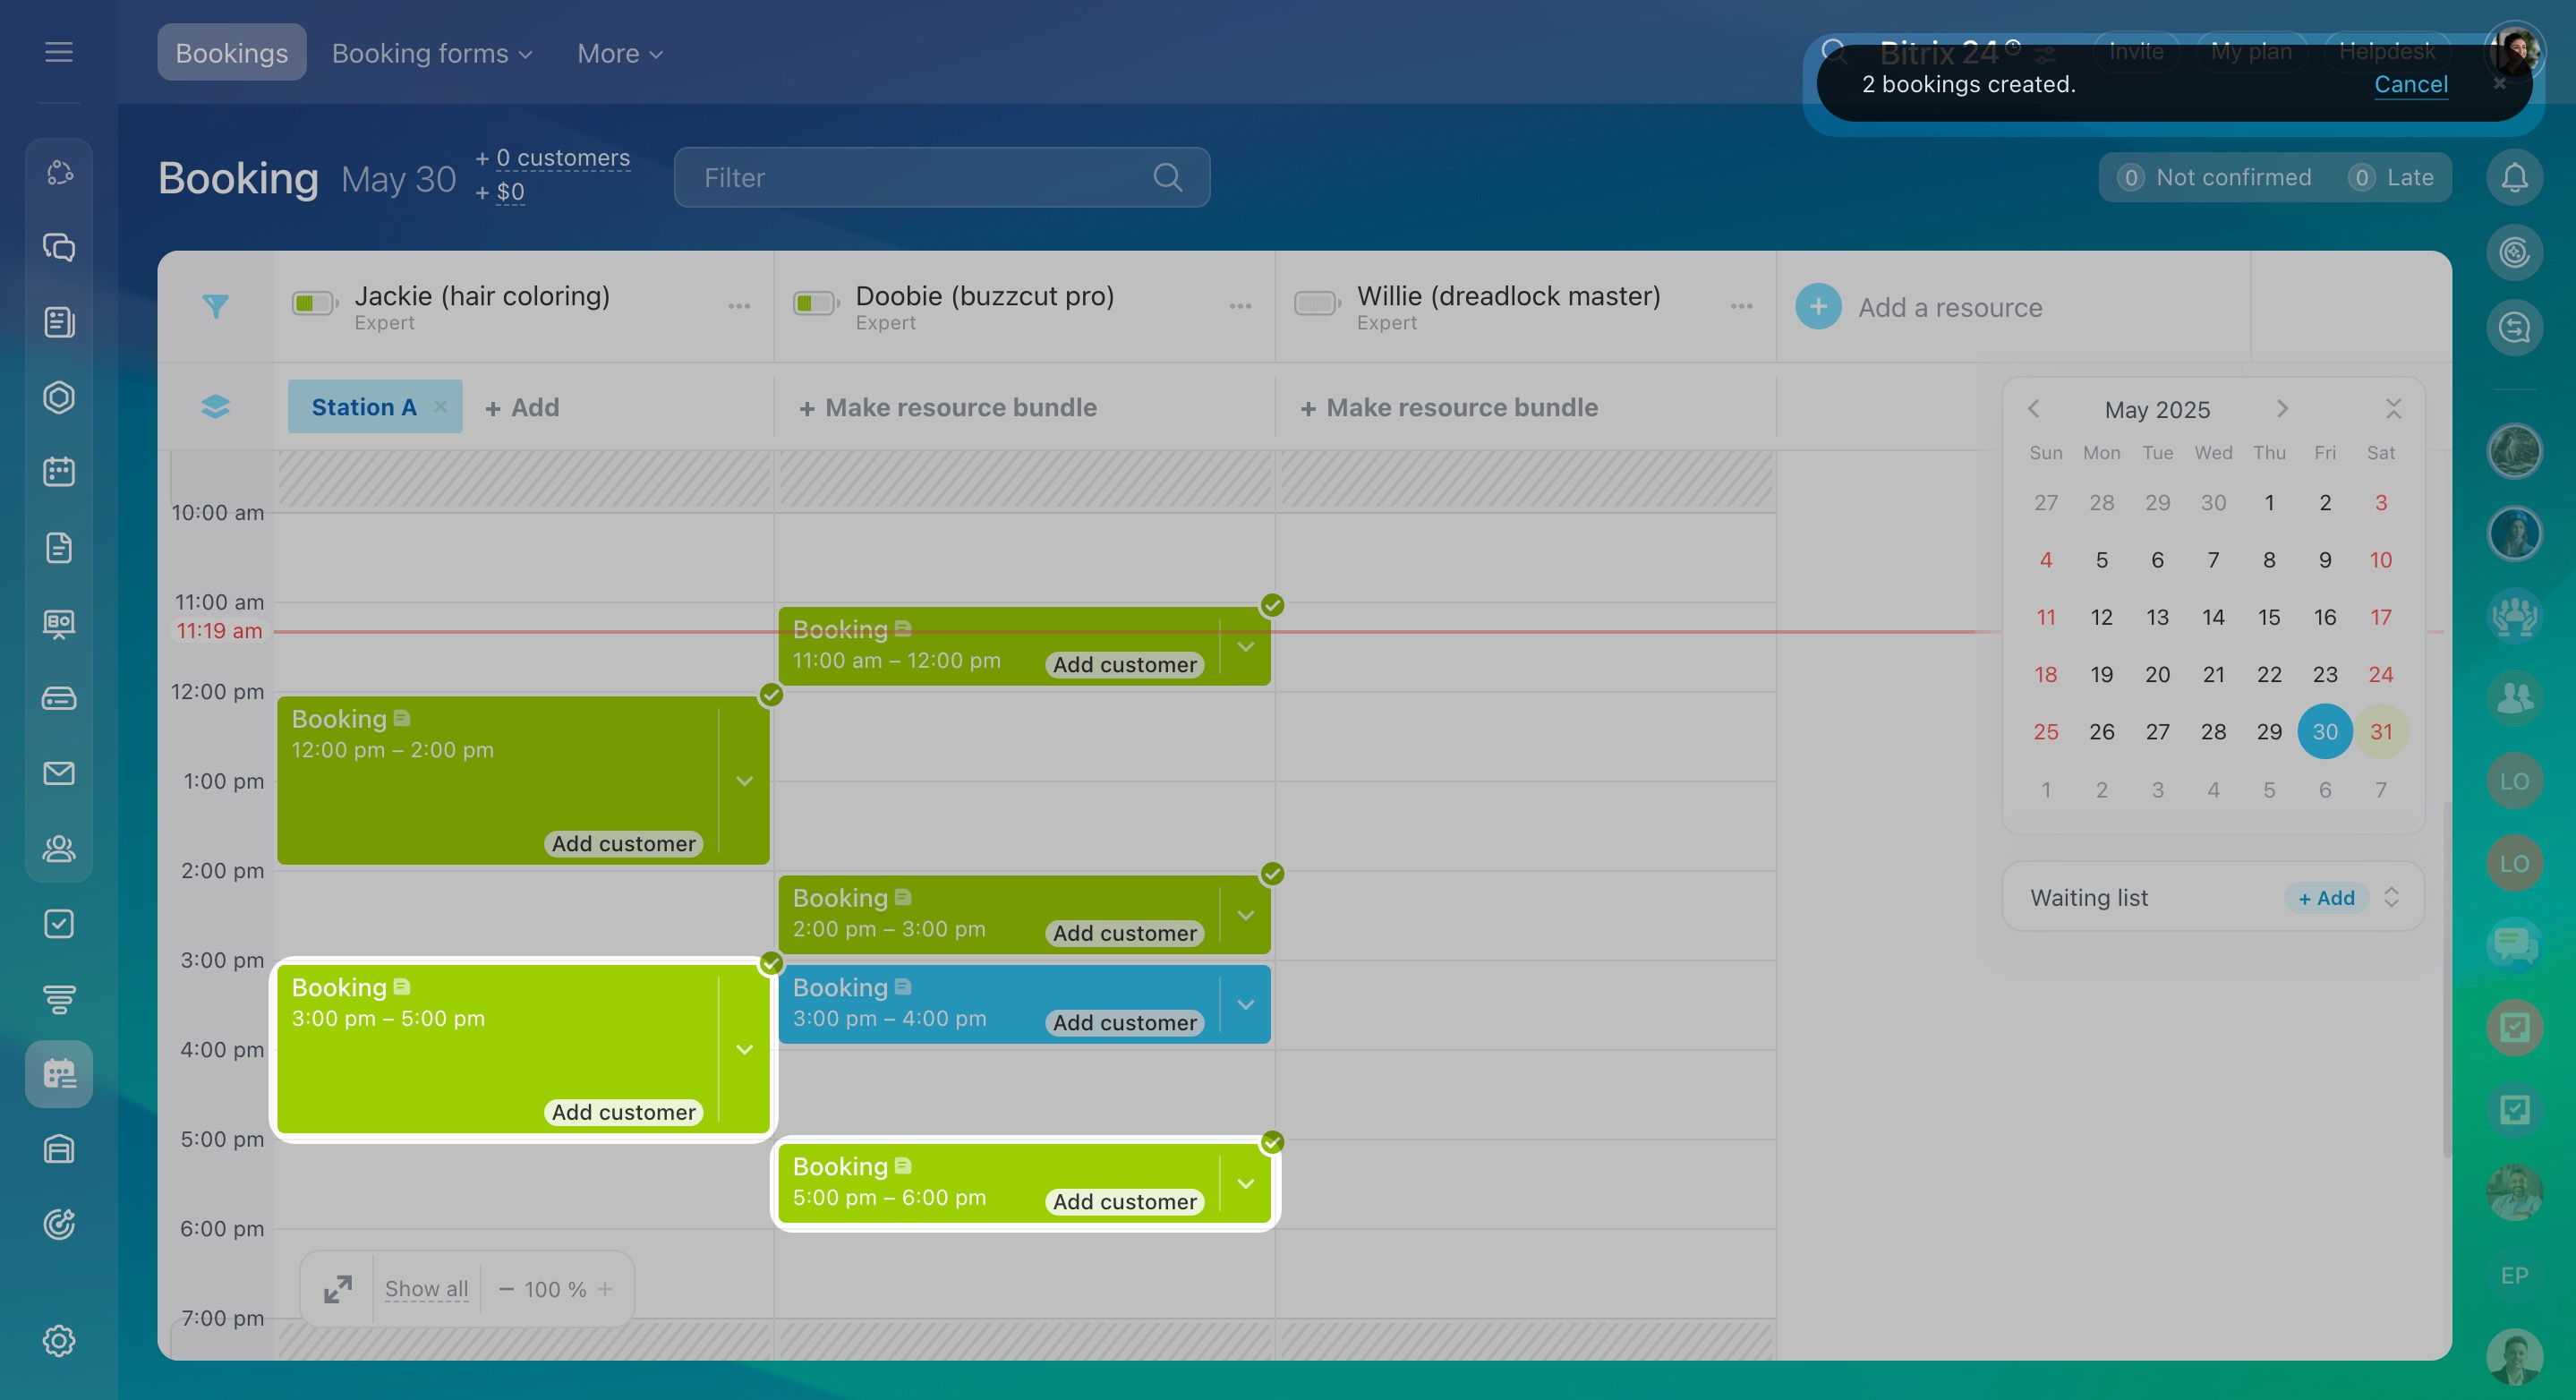Click Cancel in bookings created notification
Viewport: 2576px width, 1400px height.
pyautogui.click(x=2410, y=84)
